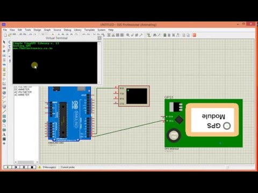The width and height of the screenshot is (258, 193).
Task: Select DC AMMETER in instruments list
Action: [21, 90]
